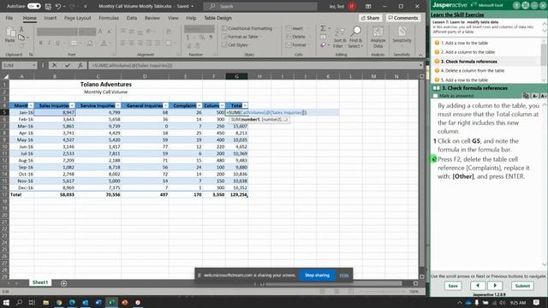Click the Excel icon in taskbar

coord(112,302)
